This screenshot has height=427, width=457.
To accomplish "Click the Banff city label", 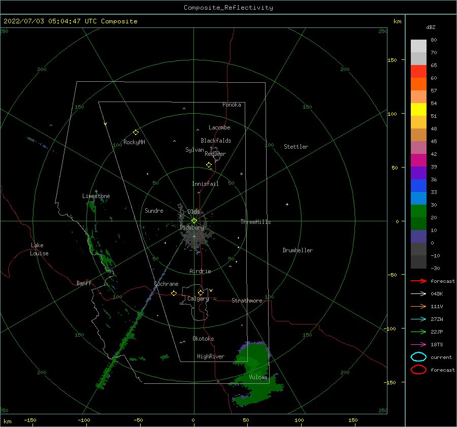I will click(84, 283).
